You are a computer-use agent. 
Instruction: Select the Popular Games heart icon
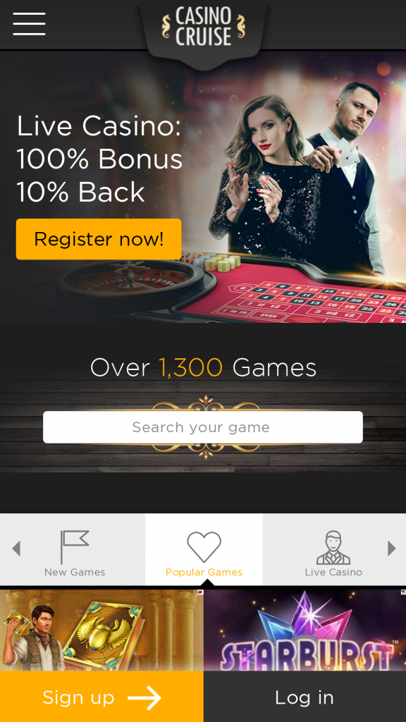tap(204, 547)
